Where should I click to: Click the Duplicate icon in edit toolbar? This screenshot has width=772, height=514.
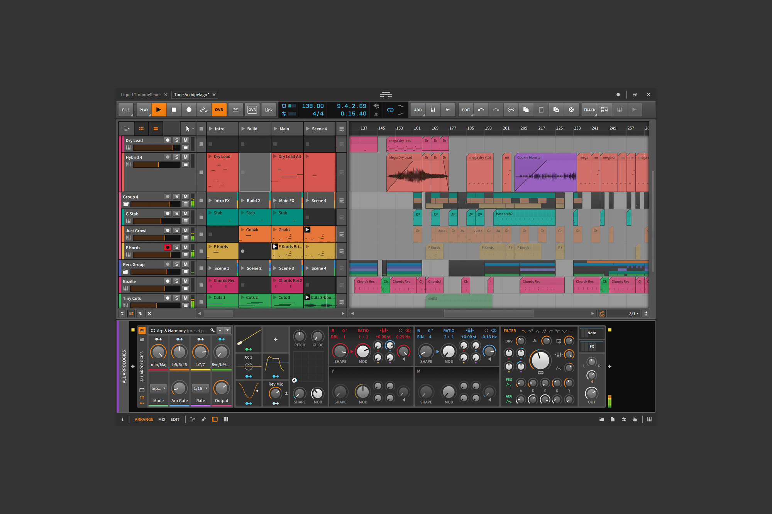tap(556, 110)
